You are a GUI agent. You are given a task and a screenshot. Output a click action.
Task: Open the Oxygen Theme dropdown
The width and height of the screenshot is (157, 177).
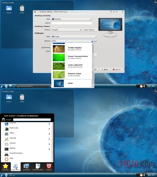coord(66,30)
